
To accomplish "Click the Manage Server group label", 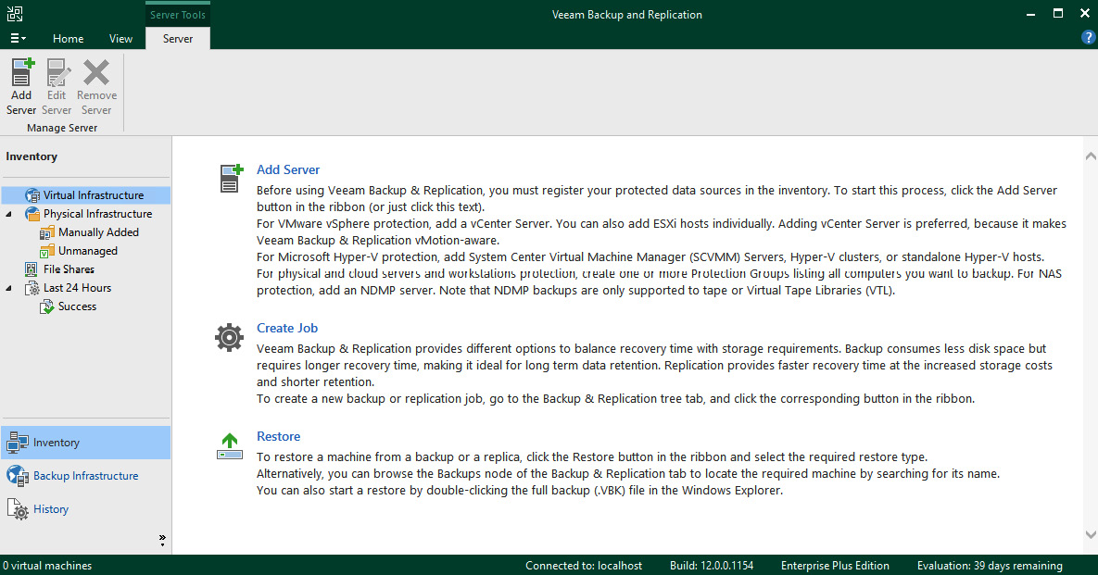I will [x=62, y=128].
